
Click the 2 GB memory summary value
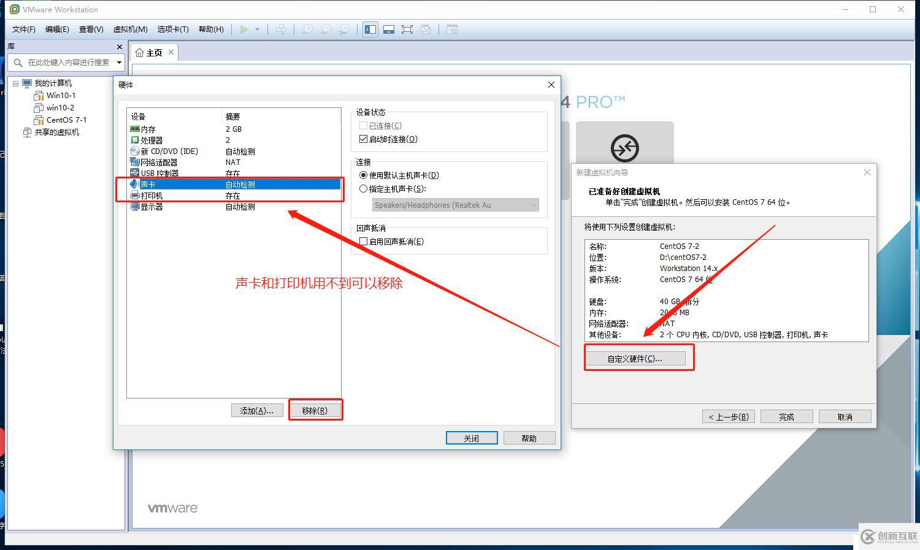click(x=234, y=129)
